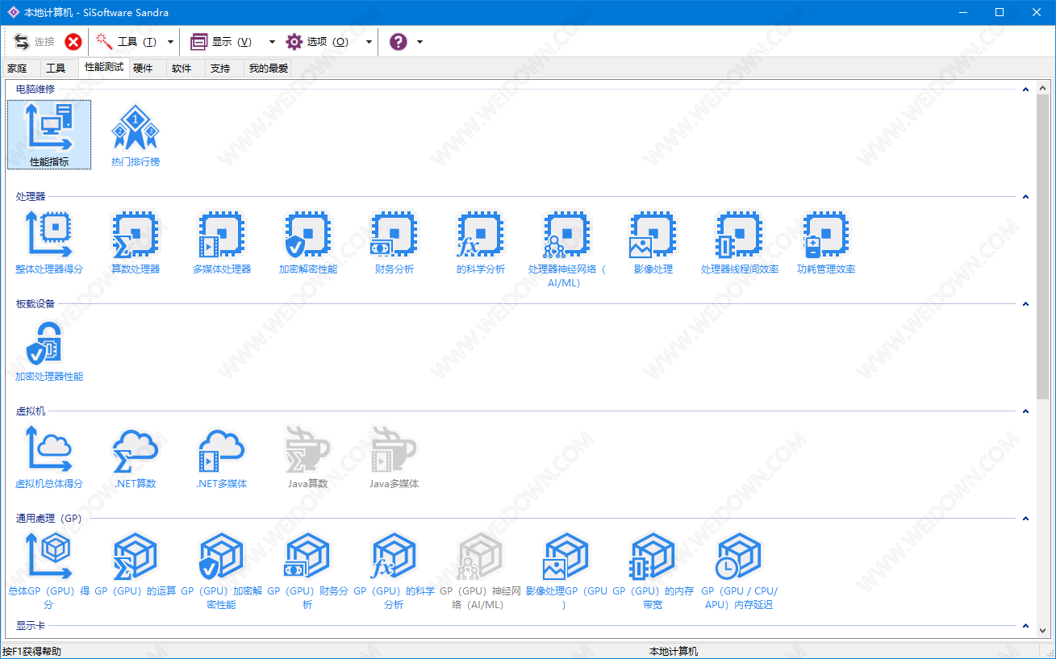1056x659 pixels.
Task: Launch the .NET算数 benchmark
Action: tap(136, 457)
